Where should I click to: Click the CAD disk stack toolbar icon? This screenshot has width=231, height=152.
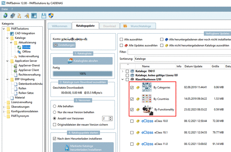tap(13, 15)
